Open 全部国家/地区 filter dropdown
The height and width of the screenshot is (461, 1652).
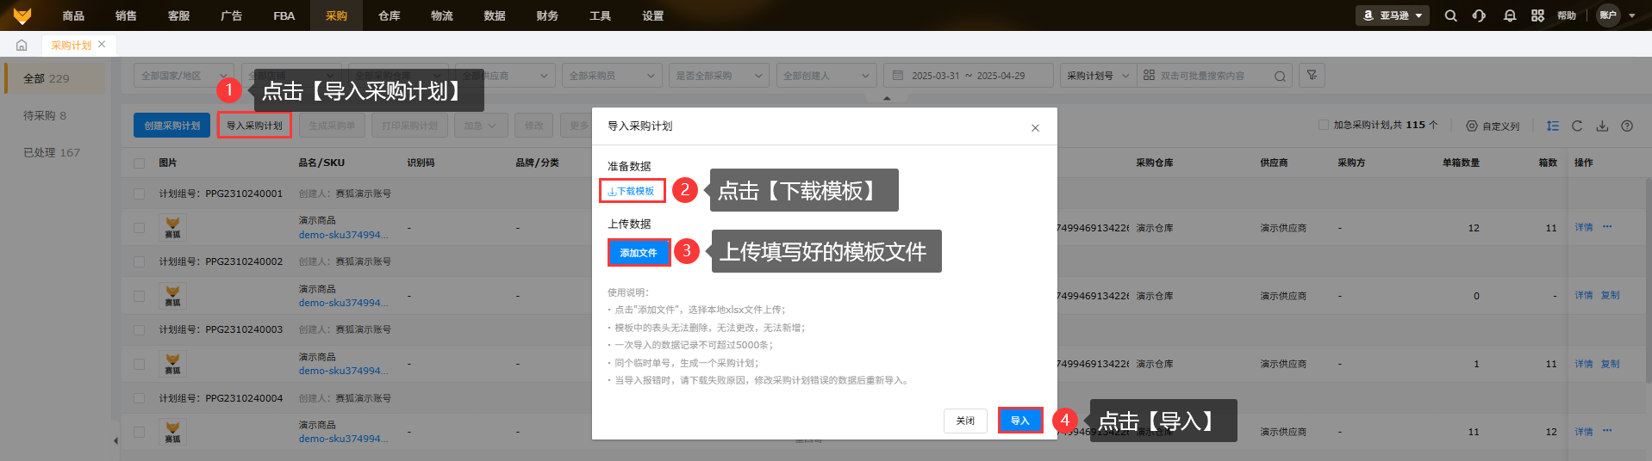184,76
